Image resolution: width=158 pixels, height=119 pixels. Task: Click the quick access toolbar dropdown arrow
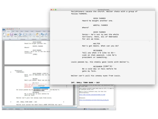[20, 29]
